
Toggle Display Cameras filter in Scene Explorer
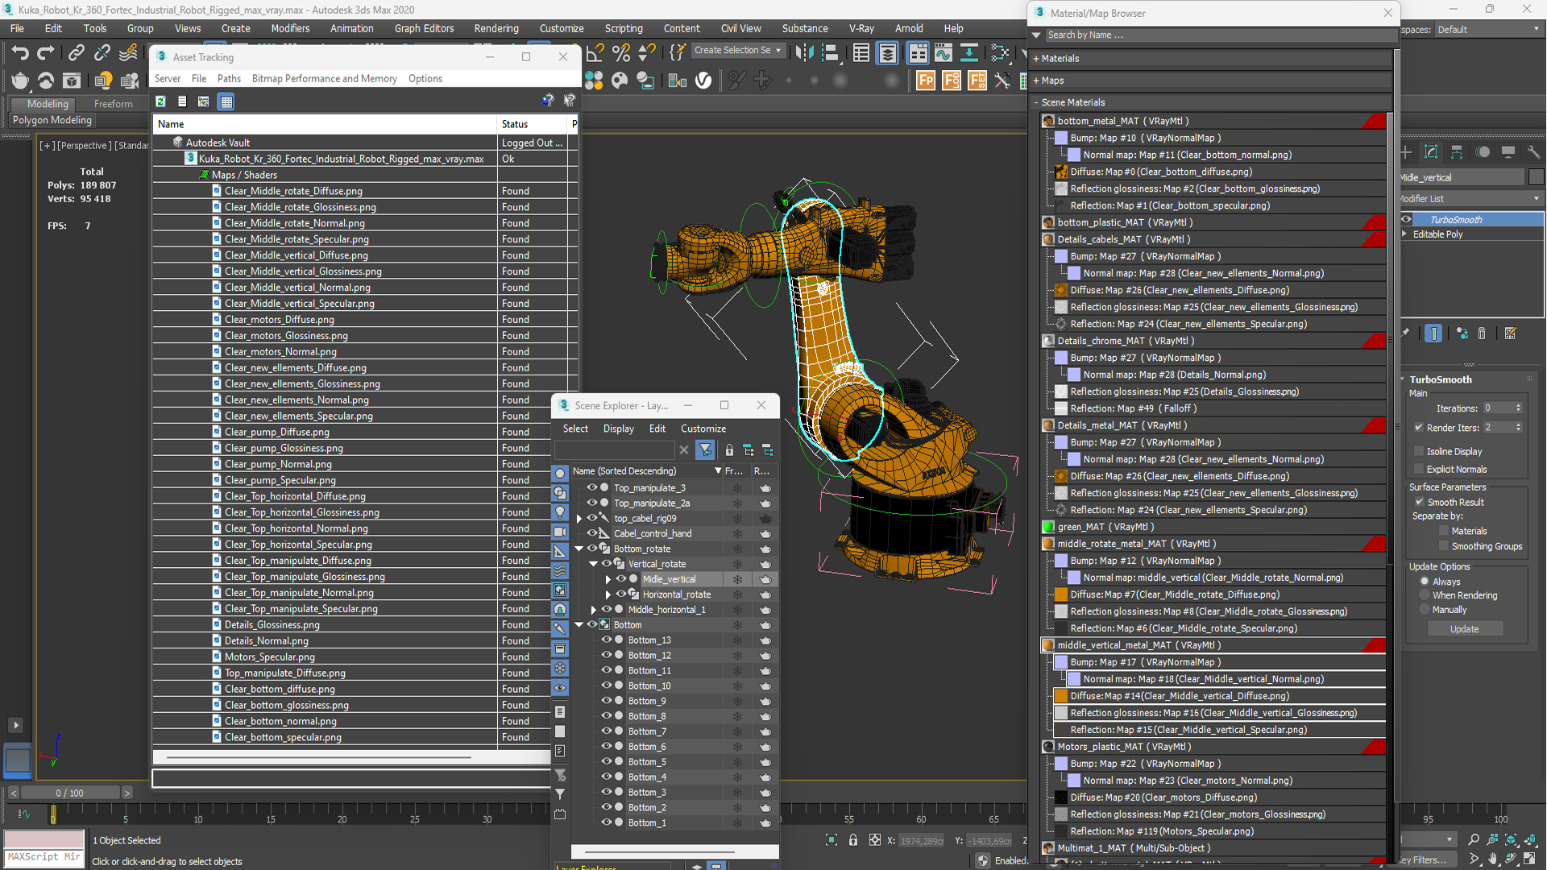(x=560, y=532)
